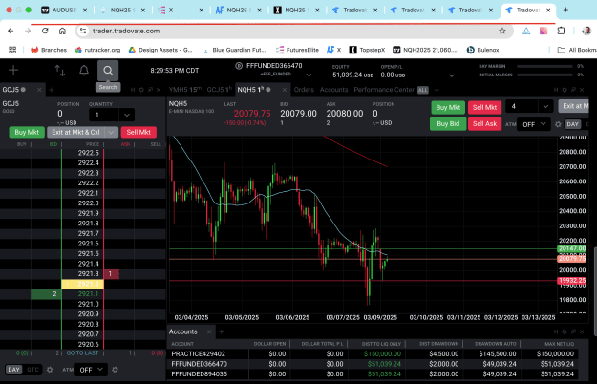Viewport: 597px width, 384px height.
Task: Expand FFFUNDED366470 account selector chevron
Action: (x=309, y=75)
